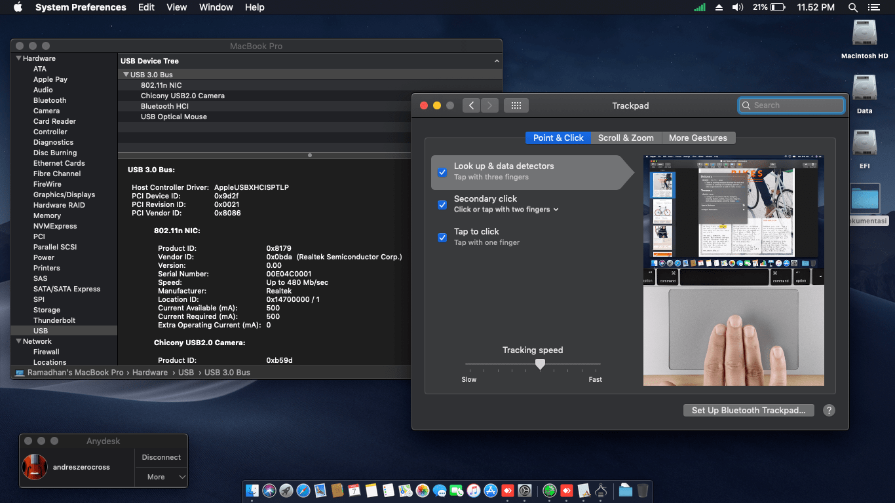
Task: Collapse the USB 3.0 Bus tree node
Action: tap(126, 75)
